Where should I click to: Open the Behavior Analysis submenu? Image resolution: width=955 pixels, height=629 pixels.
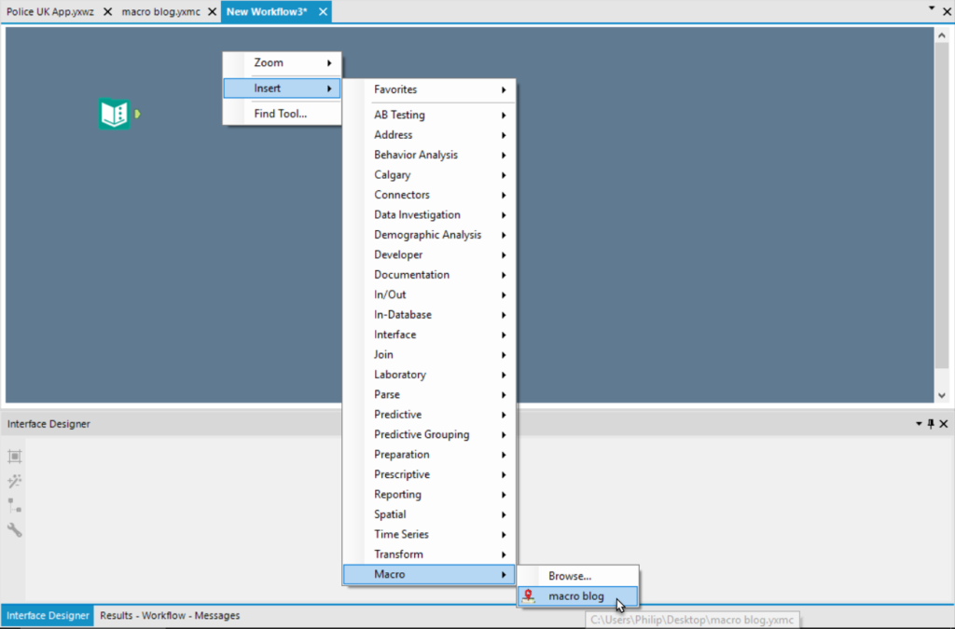click(x=429, y=155)
